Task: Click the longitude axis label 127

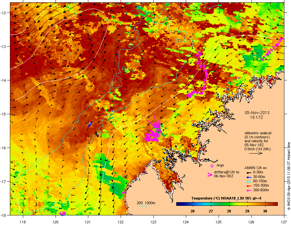Action: pyautogui.click(x=284, y=222)
